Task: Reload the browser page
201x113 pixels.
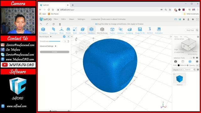Action: tap(49, 10)
